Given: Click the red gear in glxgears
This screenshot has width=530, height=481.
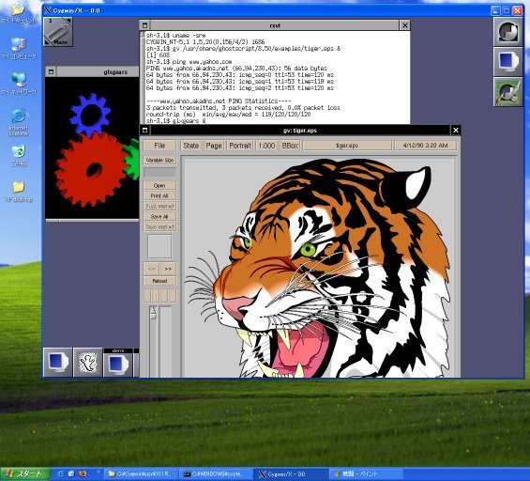Looking at the screenshot, I should [91, 169].
